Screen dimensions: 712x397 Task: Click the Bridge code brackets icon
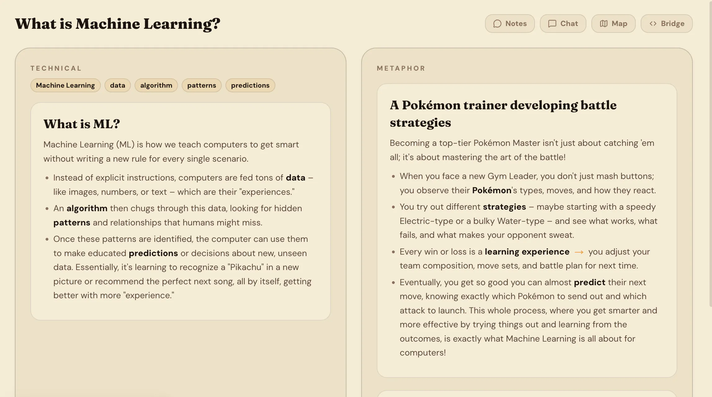(x=653, y=24)
